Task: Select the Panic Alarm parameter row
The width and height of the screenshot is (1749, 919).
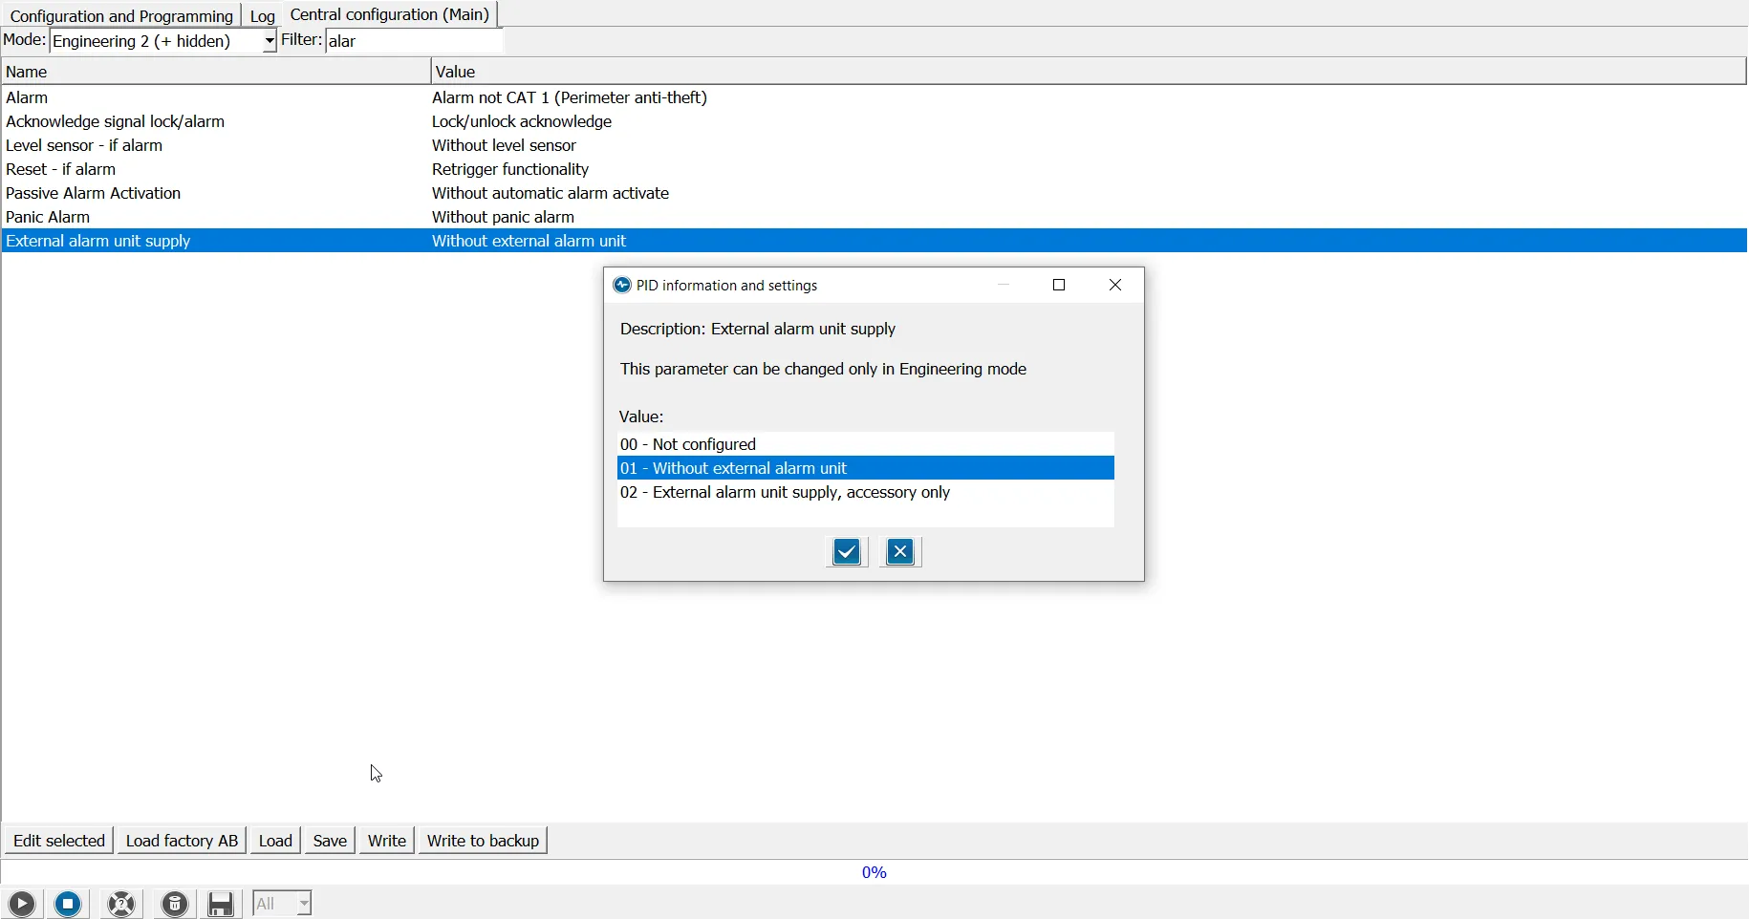Action: point(48,217)
